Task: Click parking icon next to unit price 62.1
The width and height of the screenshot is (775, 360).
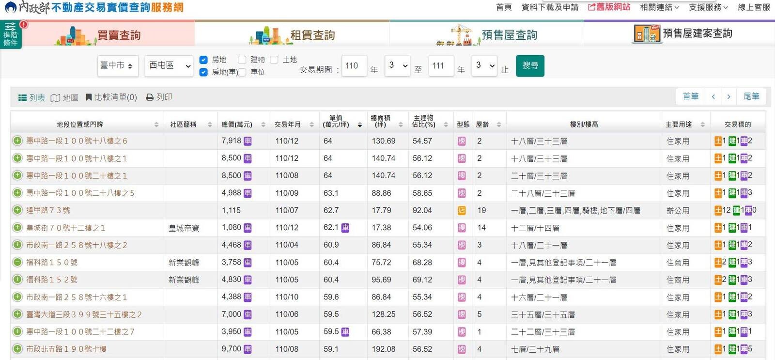Action: tap(345, 228)
